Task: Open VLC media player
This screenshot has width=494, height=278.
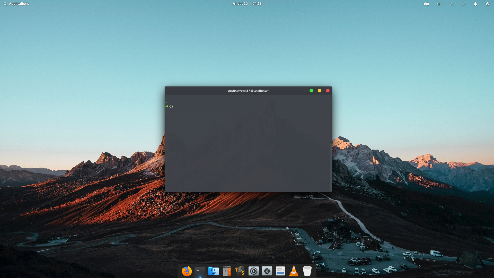Action: [294, 271]
